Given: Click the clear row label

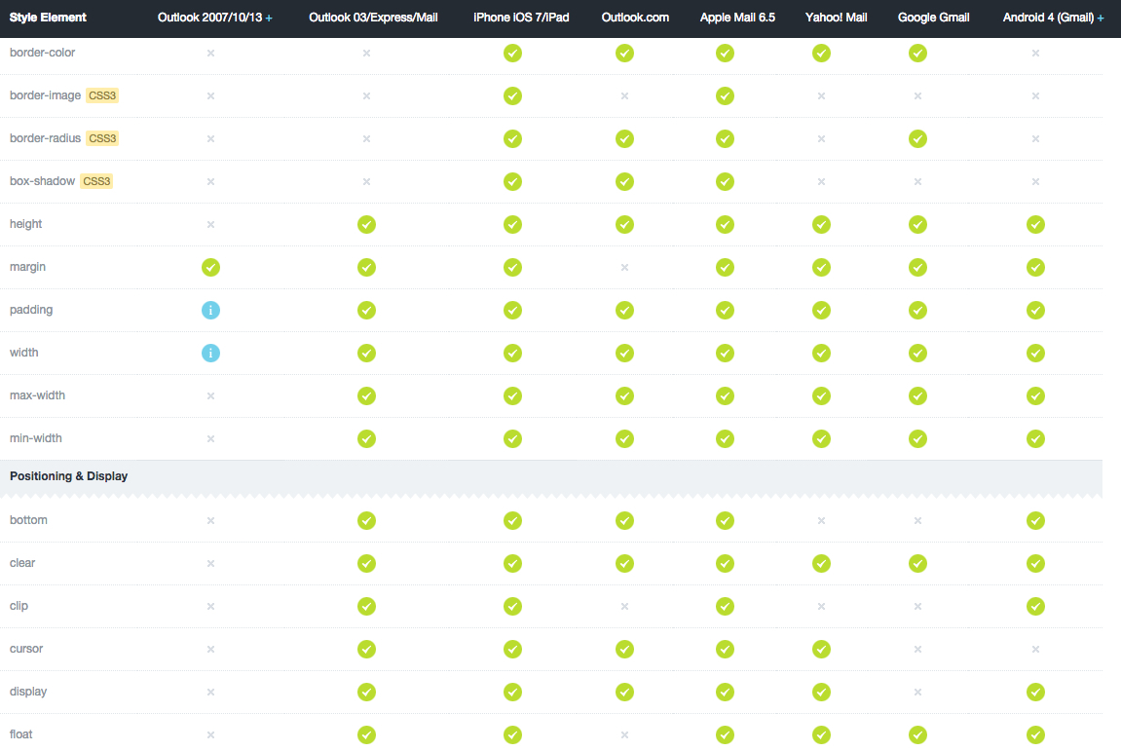Looking at the screenshot, I should (22, 564).
